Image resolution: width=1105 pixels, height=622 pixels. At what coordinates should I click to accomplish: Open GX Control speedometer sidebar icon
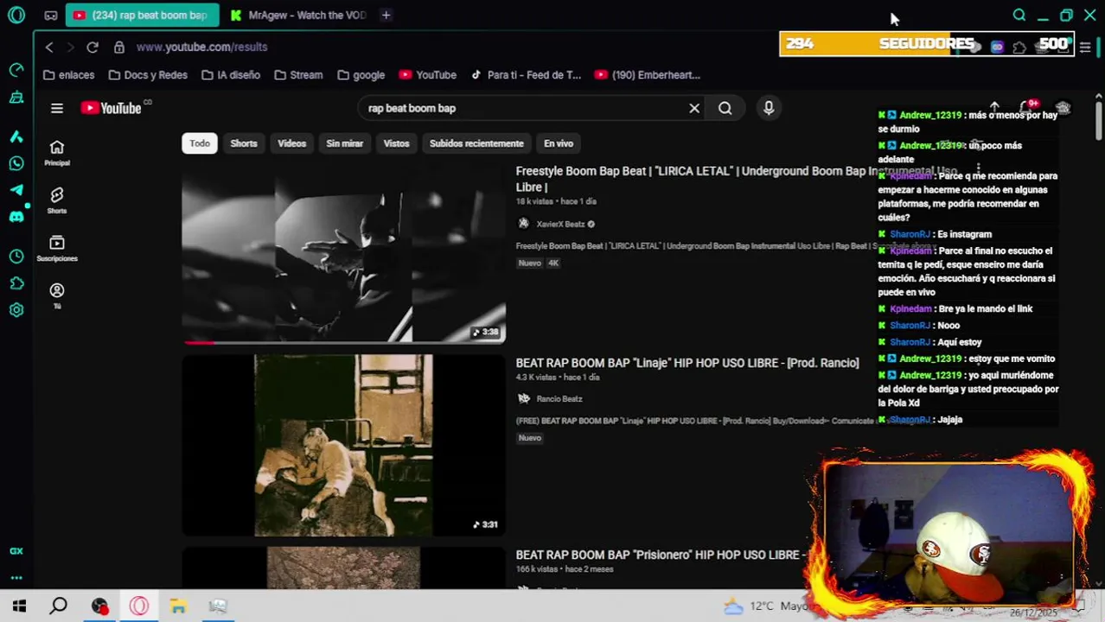(16, 70)
